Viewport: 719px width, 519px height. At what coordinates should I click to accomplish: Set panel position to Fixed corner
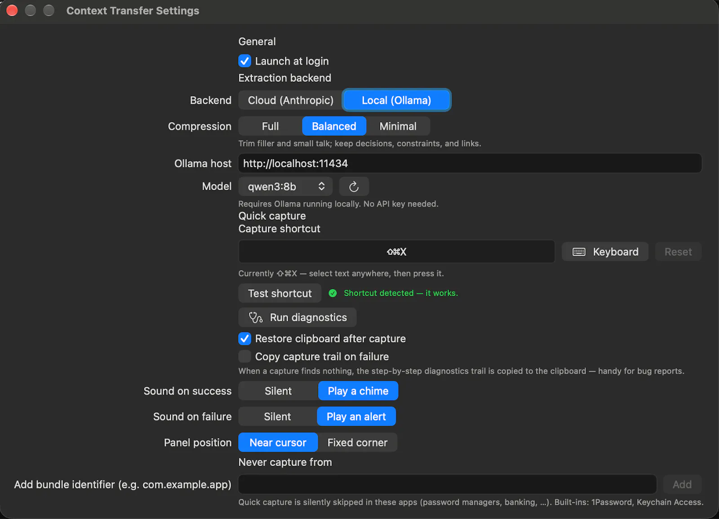click(x=357, y=443)
